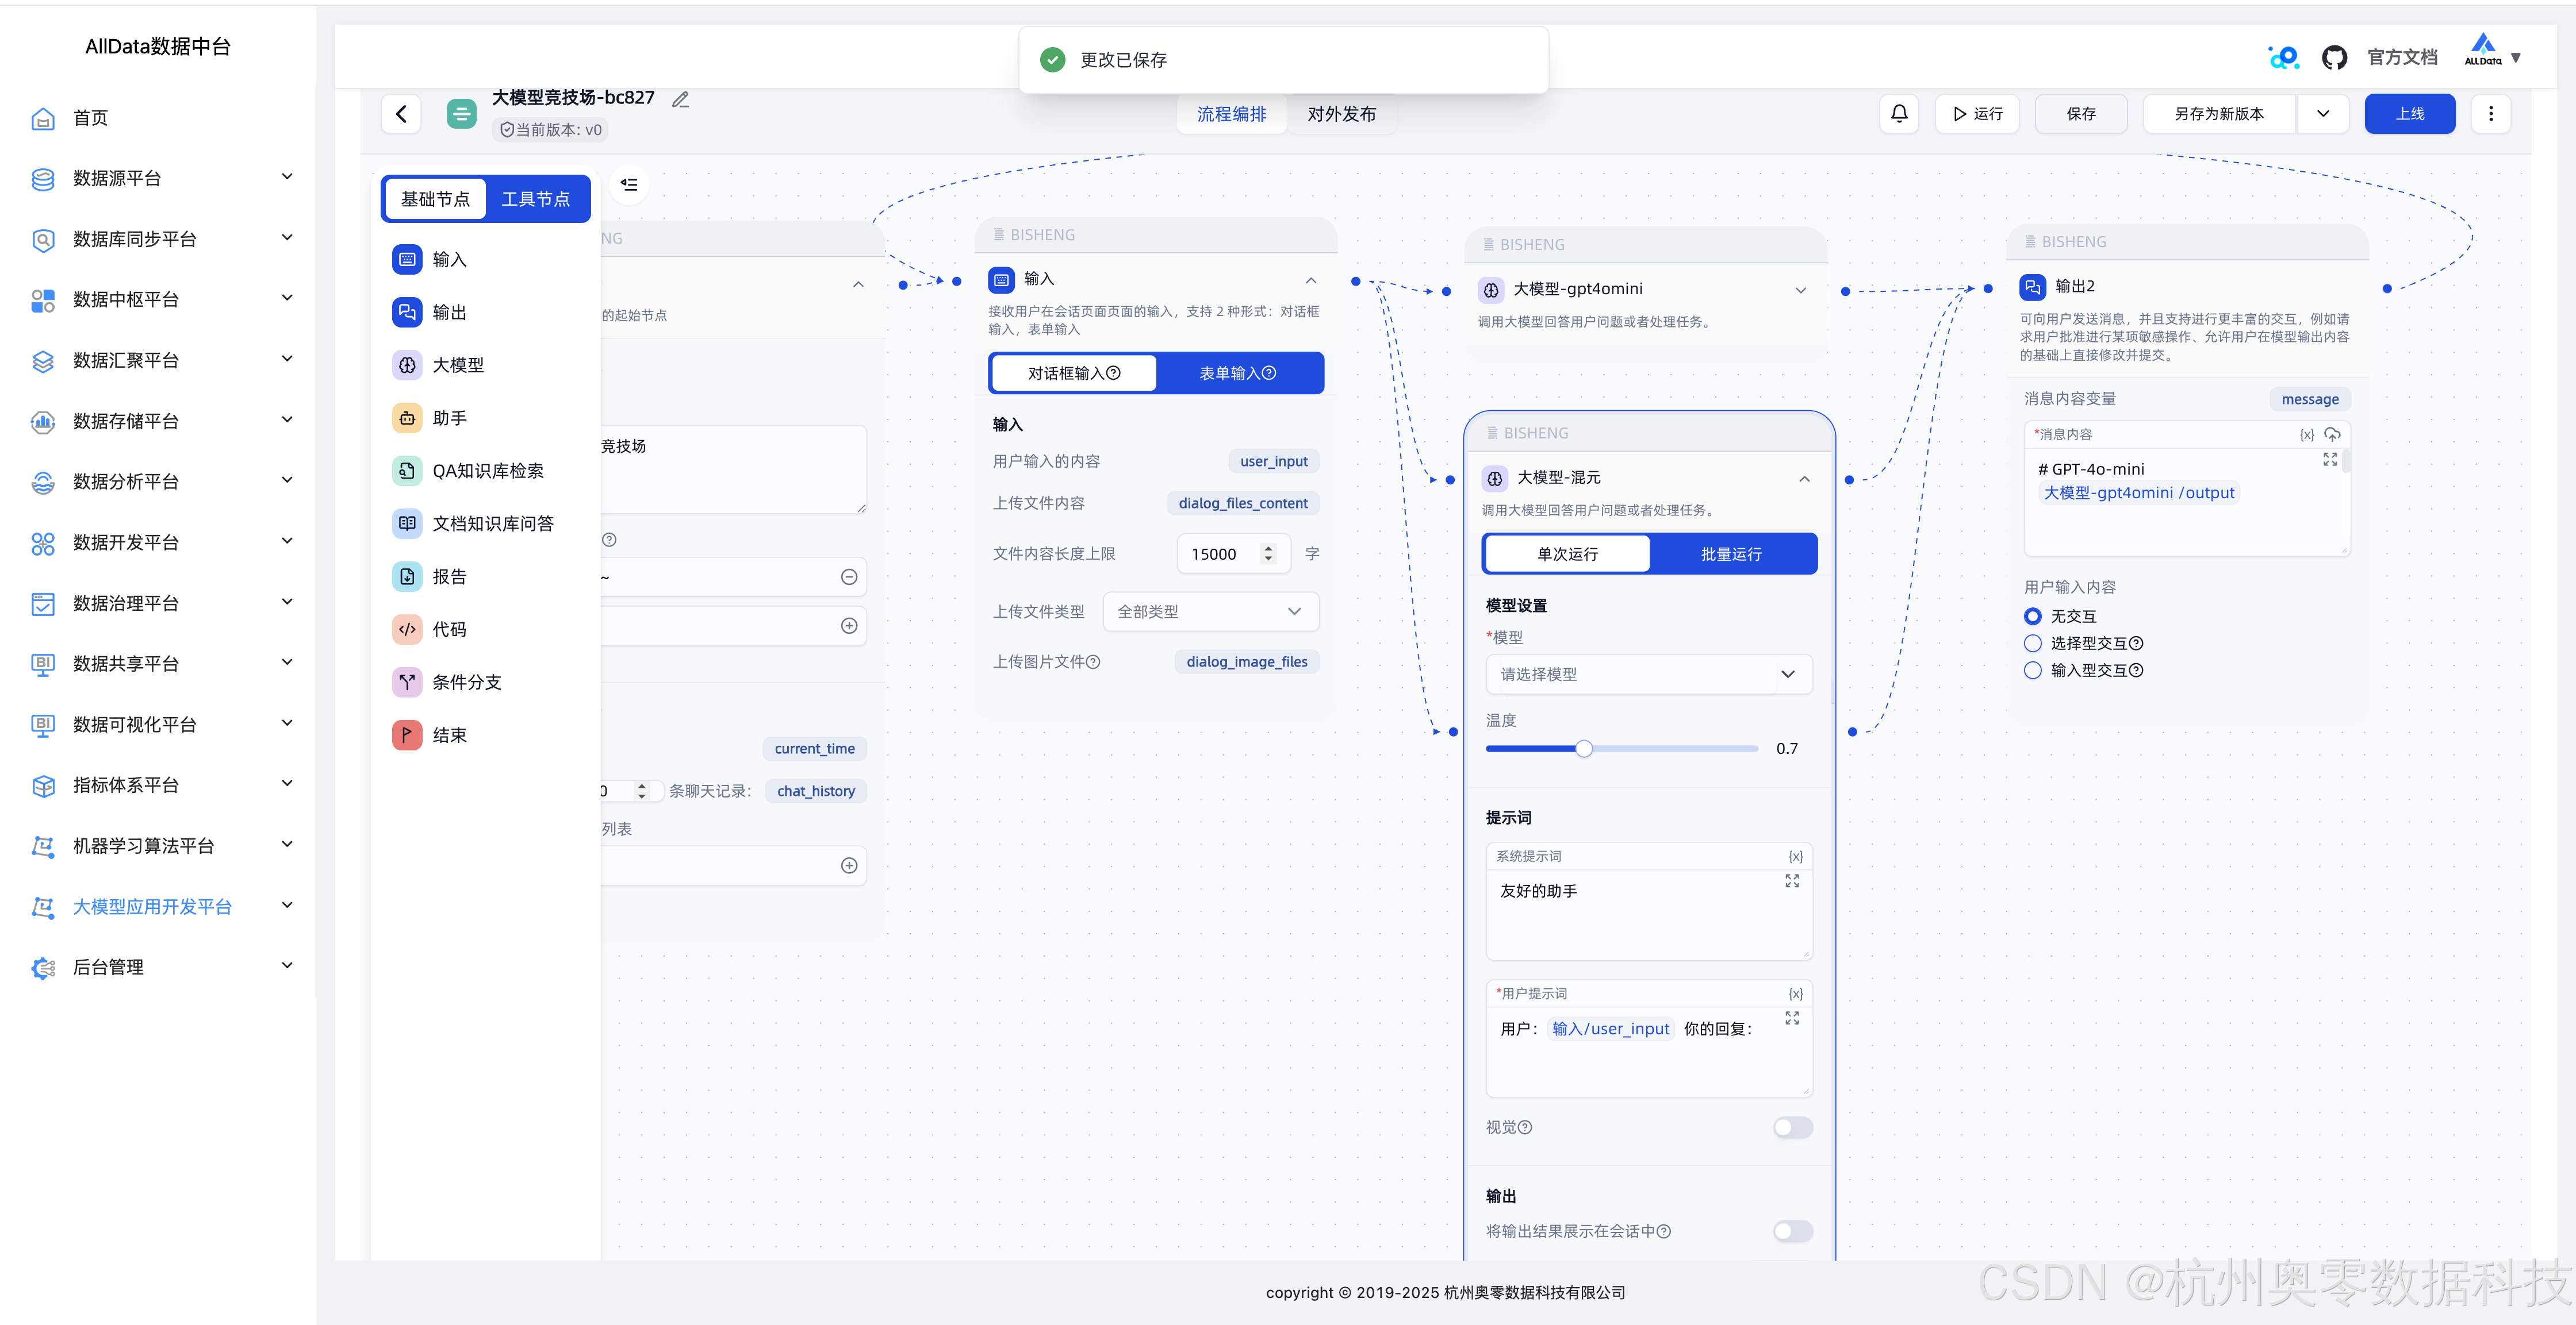Viewport: 2576px width, 1325px height.
Task: Expand the 大模型-gpt4omini node chevron
Action: [x=1800, y=290]
